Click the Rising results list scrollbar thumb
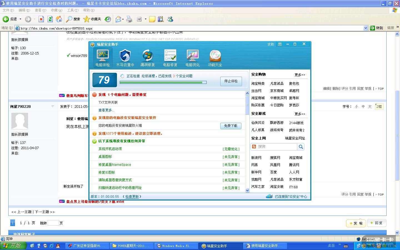The image size is (400, 250). point(247,105)
